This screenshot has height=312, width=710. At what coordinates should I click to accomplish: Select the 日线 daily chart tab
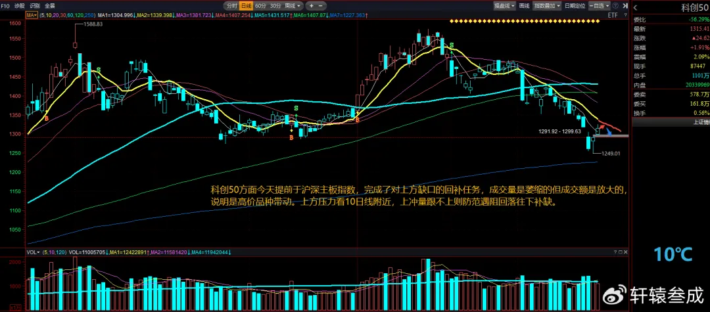click(246, 6)
